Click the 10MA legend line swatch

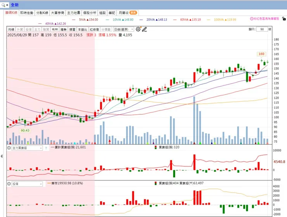click(107, 20)
